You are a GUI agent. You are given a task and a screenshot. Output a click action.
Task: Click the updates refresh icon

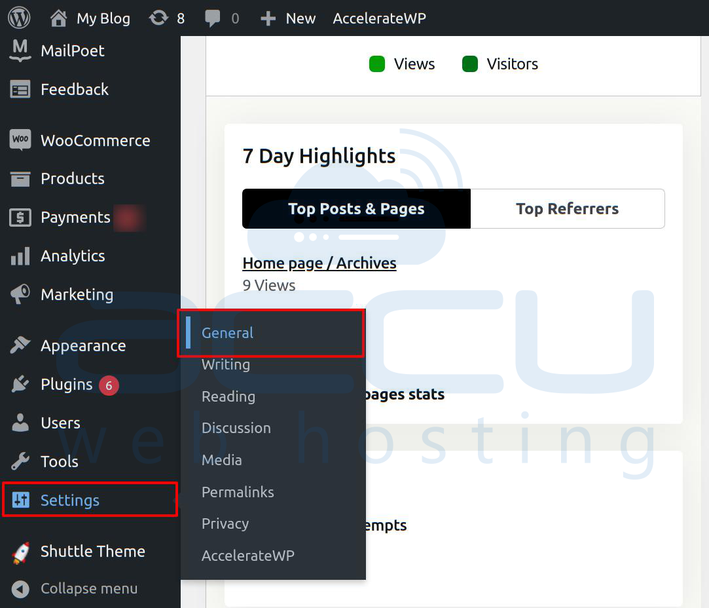click(158, 18)
